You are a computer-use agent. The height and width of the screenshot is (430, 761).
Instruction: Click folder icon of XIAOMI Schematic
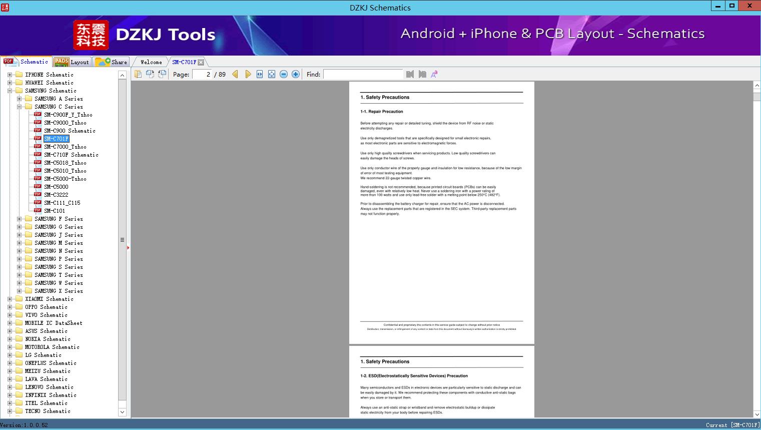point(19,299)
